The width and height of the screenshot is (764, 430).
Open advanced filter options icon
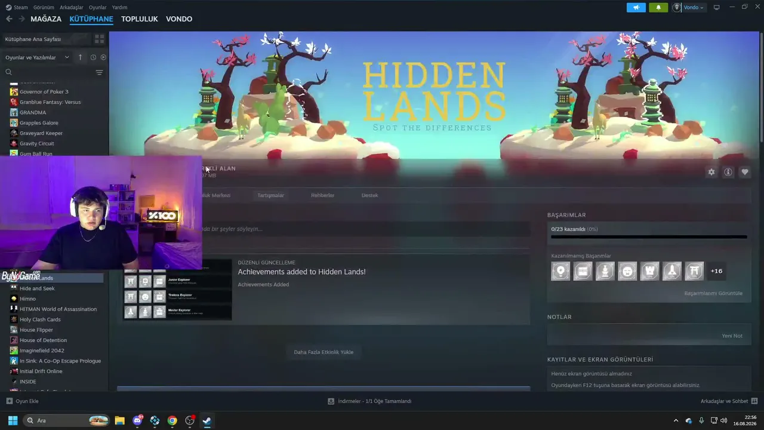(99, 72)
